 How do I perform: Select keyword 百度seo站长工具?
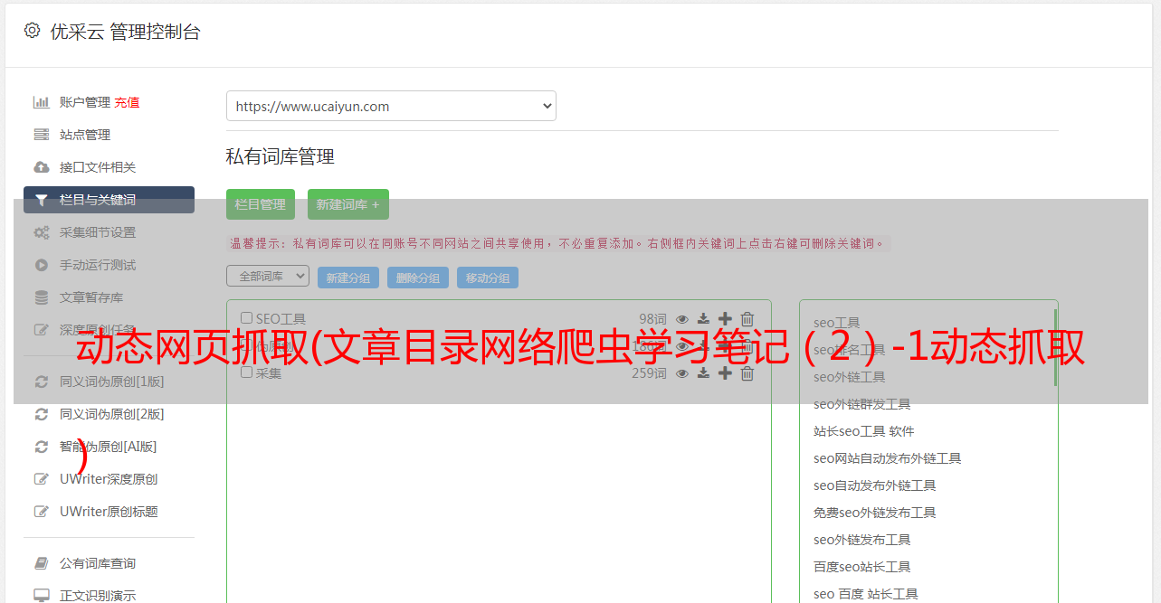862,567
